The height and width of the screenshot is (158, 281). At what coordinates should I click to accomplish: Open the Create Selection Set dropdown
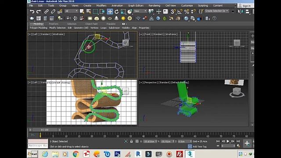[x=216, y=11]
